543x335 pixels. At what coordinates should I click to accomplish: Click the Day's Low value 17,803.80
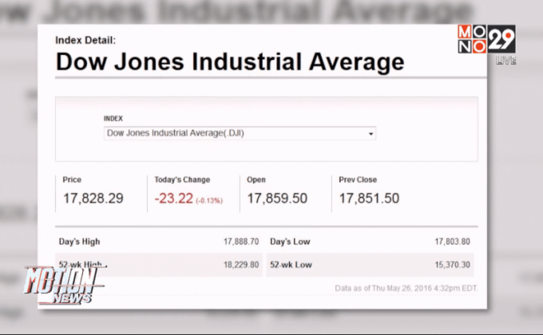[452, 241]
